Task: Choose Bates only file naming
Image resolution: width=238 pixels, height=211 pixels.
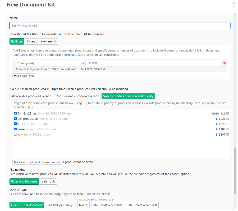Action: [x=48, y=181]
